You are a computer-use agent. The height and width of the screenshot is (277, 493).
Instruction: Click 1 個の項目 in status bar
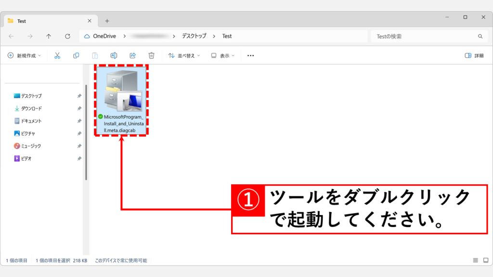tap(17, 260)
